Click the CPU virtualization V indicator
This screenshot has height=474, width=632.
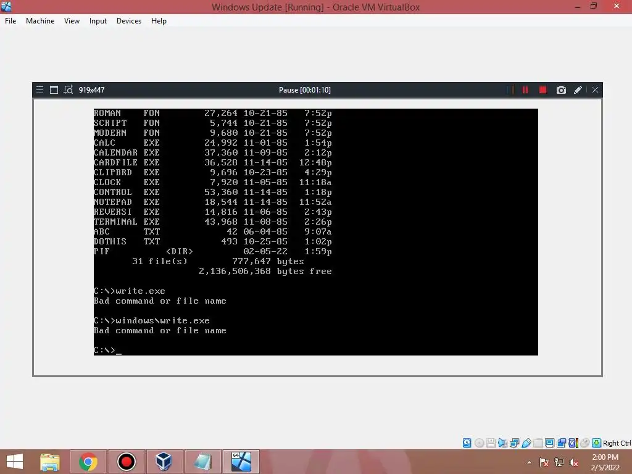point(573,443)
